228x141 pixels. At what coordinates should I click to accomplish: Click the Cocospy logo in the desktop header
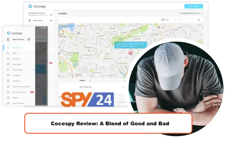click(x=37, y=6)
